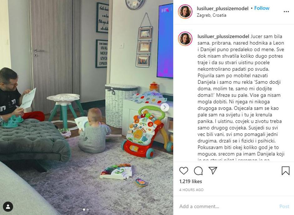View list of 1,219 likes
294x215 pixels.
pyautogui.click(x=190, y=181)
